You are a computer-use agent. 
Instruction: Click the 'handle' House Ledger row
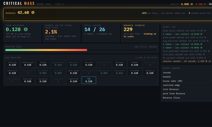[x=187, y=77]
